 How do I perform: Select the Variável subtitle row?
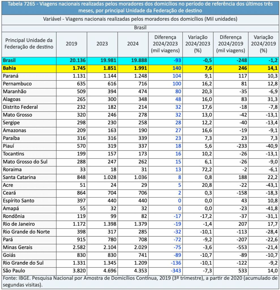[140, 19]
